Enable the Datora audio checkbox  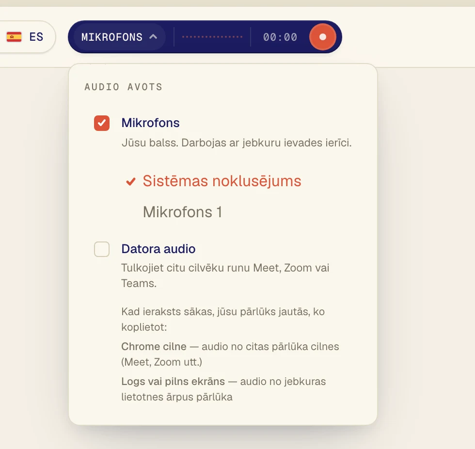pos(102,249)
